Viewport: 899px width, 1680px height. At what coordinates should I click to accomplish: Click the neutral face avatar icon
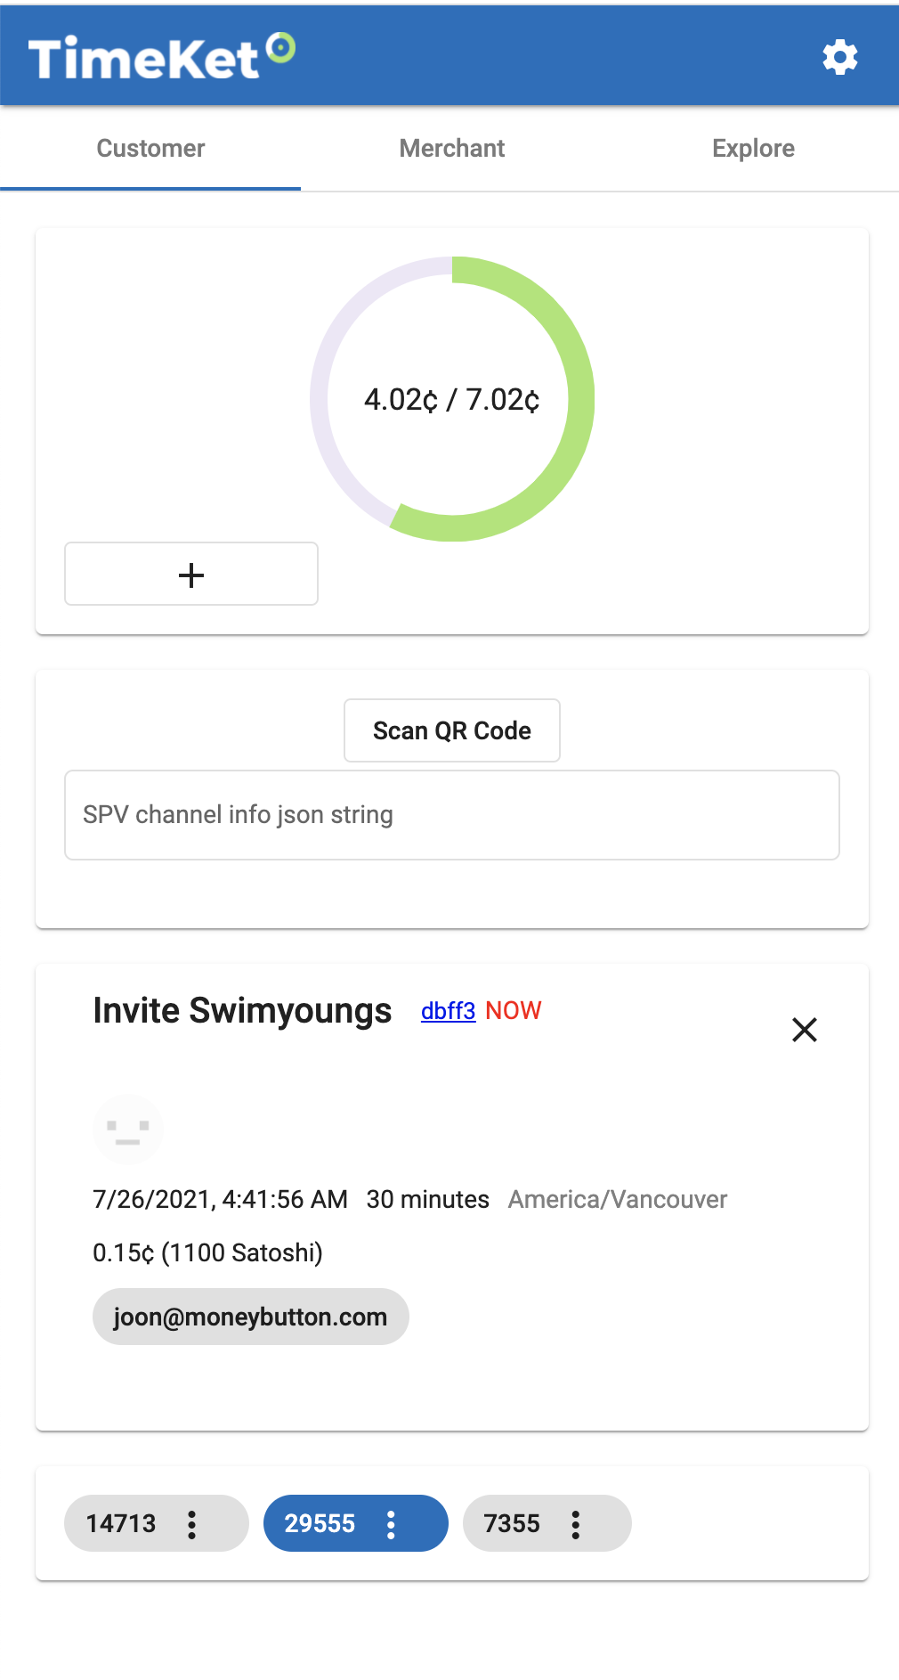pos(127,1130)
